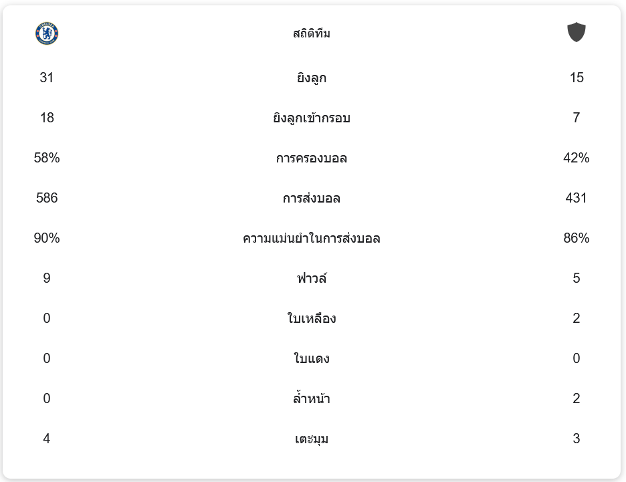
Task: Click Chelsea's 58% possession value
Action: [x=47, y=158]
